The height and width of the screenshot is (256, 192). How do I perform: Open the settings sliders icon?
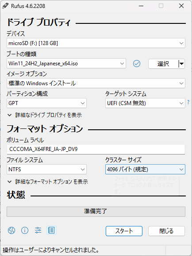[38, 230]
